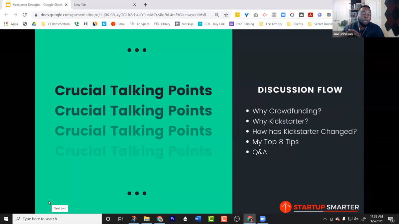Click the browser Back arrow
The image size is (399, 224).
coord(6,15)
